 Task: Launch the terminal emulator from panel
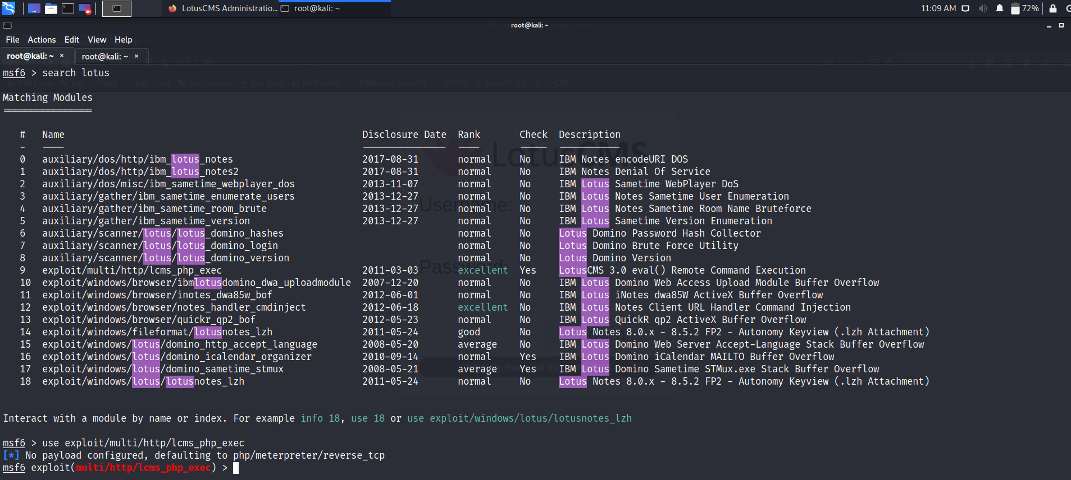point(68,8)
